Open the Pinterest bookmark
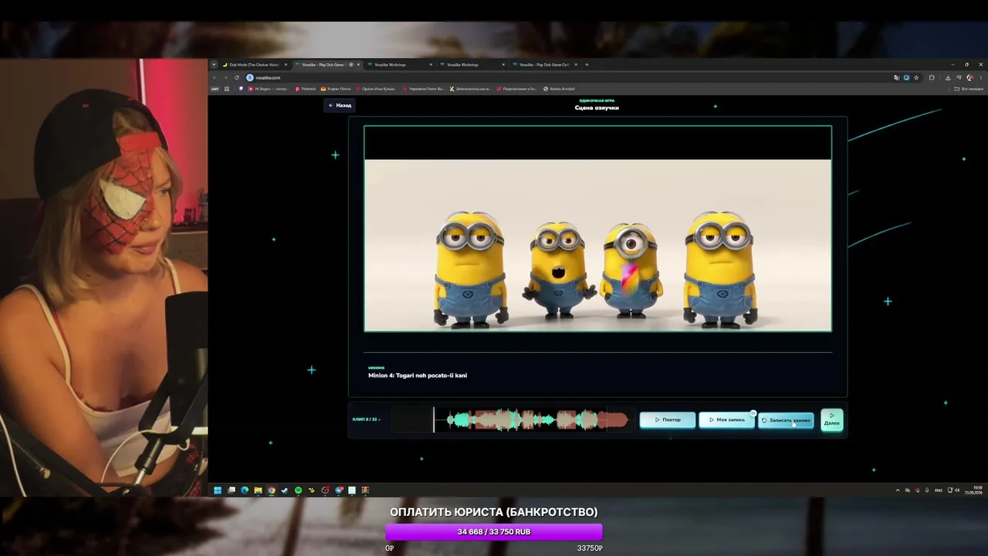 tap(305, 89)
